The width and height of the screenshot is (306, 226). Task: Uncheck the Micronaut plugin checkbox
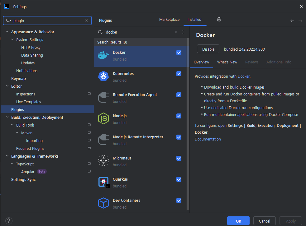(x=179, y=158)
